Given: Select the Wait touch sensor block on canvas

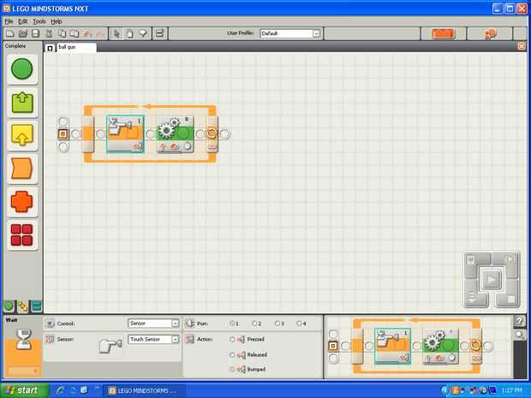Looking at the screenshot, I should coord(125,134).
